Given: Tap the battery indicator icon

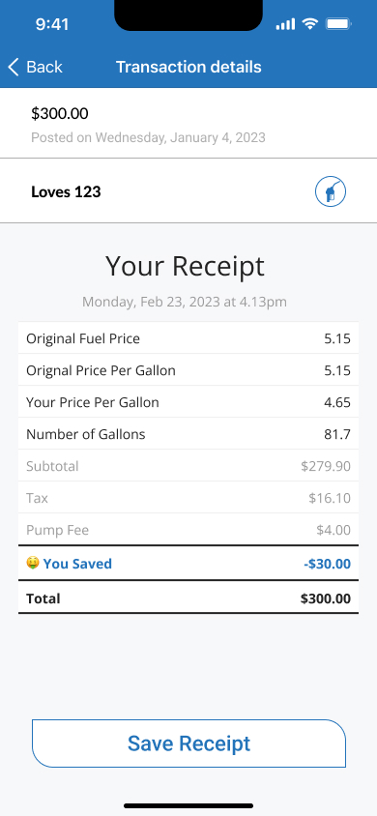Looking at the screenshot, I should [x=338, y=24].
